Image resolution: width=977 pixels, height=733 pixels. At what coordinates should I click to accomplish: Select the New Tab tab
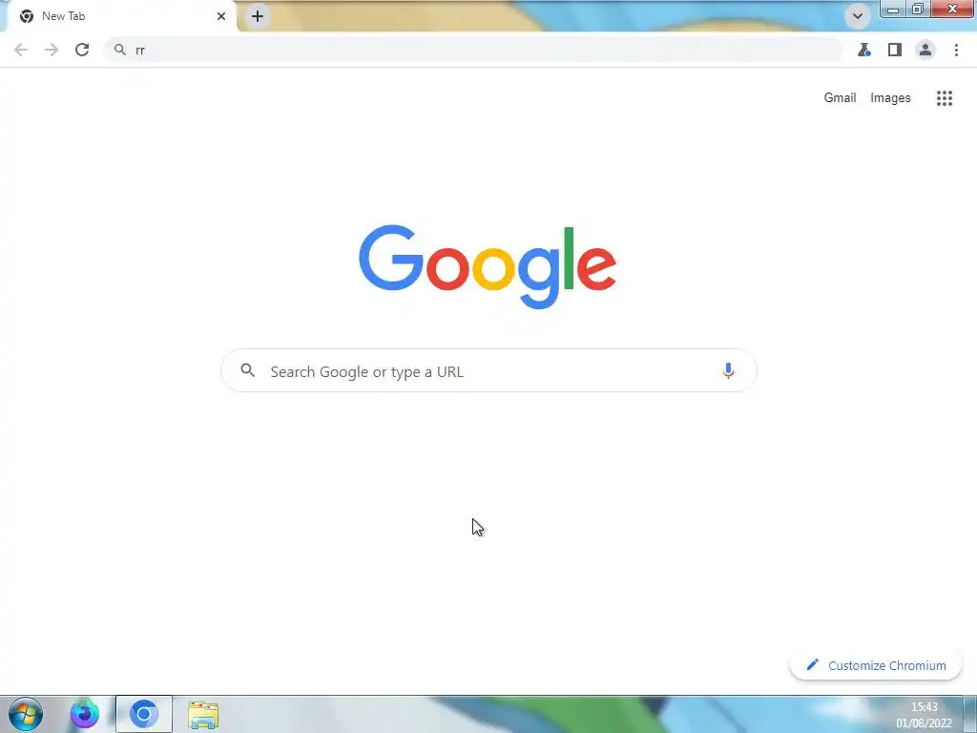(121, 16)
